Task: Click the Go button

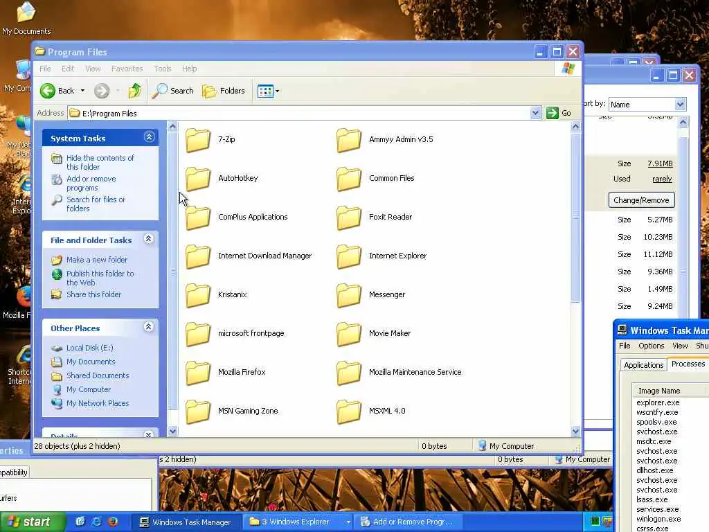Action: [x=559, y=113]
